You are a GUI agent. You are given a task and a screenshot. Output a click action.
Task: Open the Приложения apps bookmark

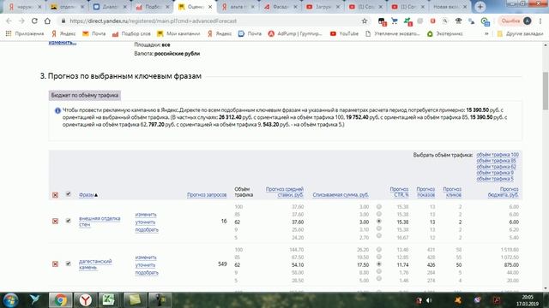click(25, 33)
